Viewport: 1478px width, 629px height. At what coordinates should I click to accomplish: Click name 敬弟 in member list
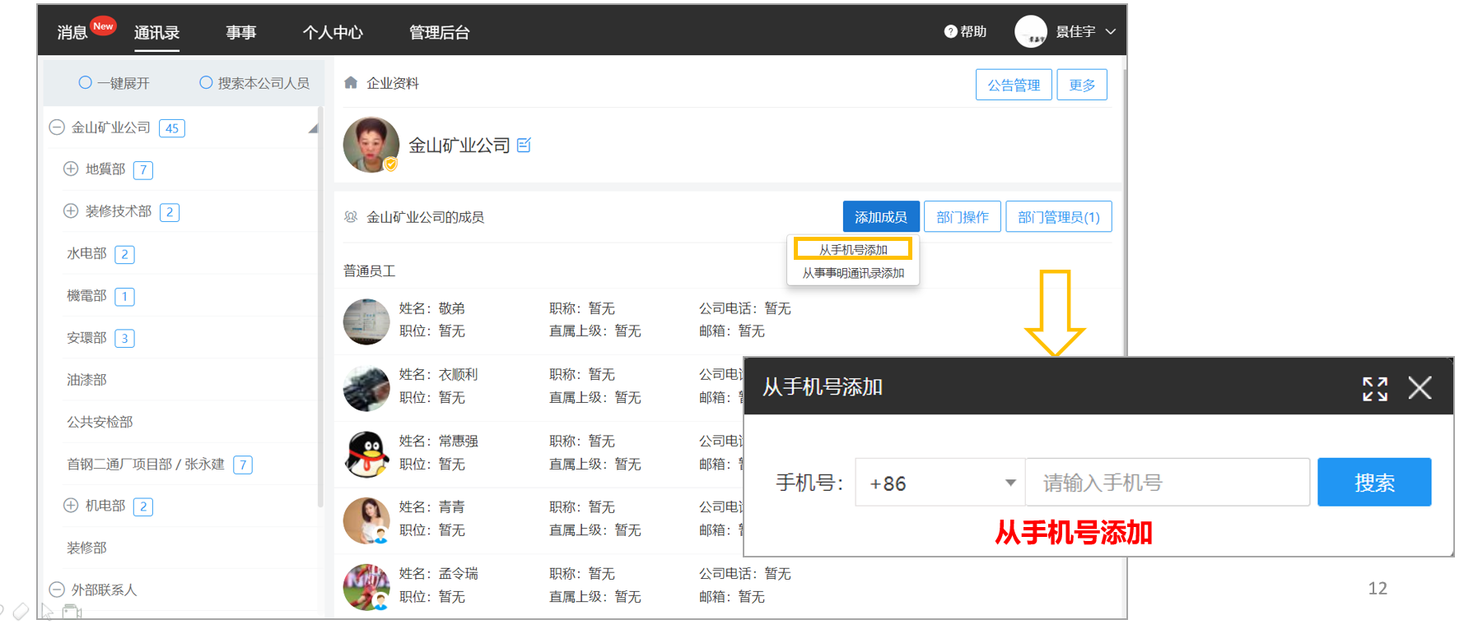pos(451,308)
